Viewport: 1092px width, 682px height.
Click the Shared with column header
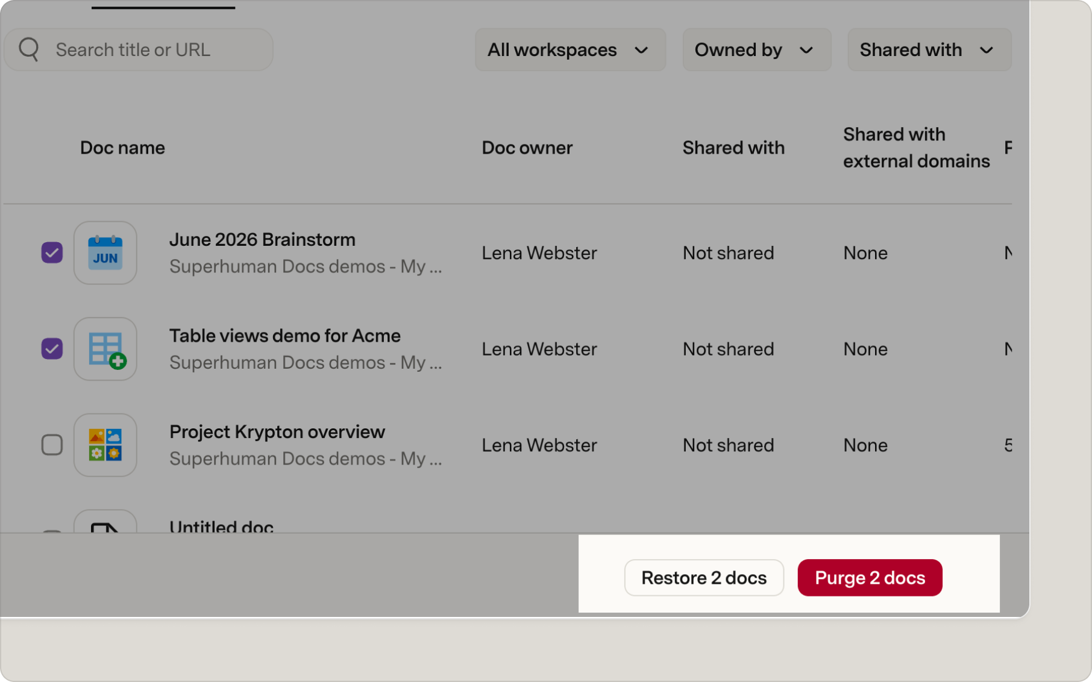733,148
